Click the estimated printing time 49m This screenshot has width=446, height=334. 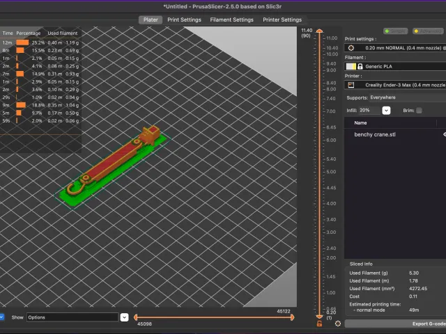click(414, 310)
